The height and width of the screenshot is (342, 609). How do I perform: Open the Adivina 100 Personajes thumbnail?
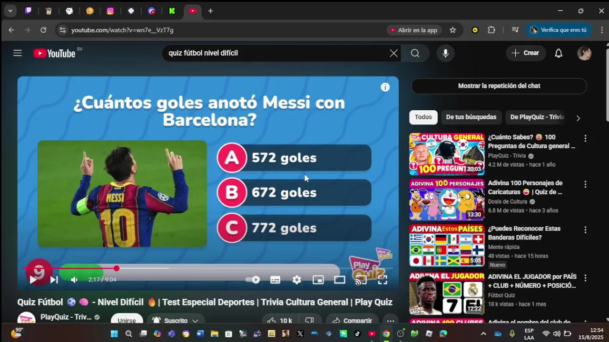[x=447, y=199]
